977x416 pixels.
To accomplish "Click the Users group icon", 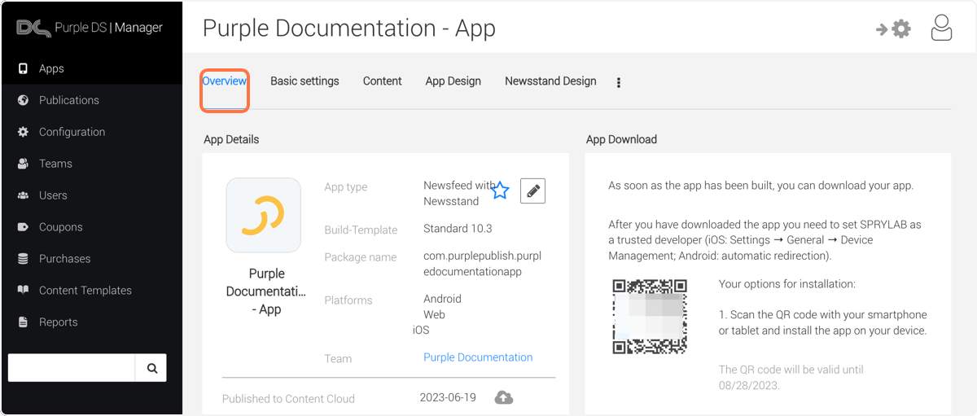I will (23, 195).
